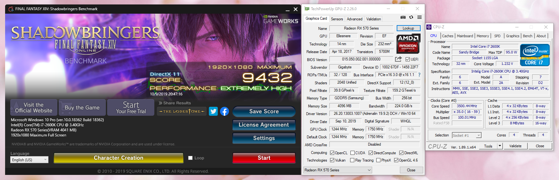Toggle CUDA checkbox
The image size is (559, 180).
click(x=352, y=153)
